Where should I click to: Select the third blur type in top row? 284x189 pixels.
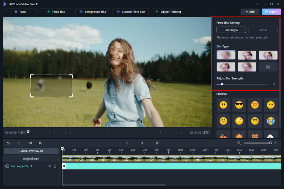pyautogui.click(x=268, y=55)
